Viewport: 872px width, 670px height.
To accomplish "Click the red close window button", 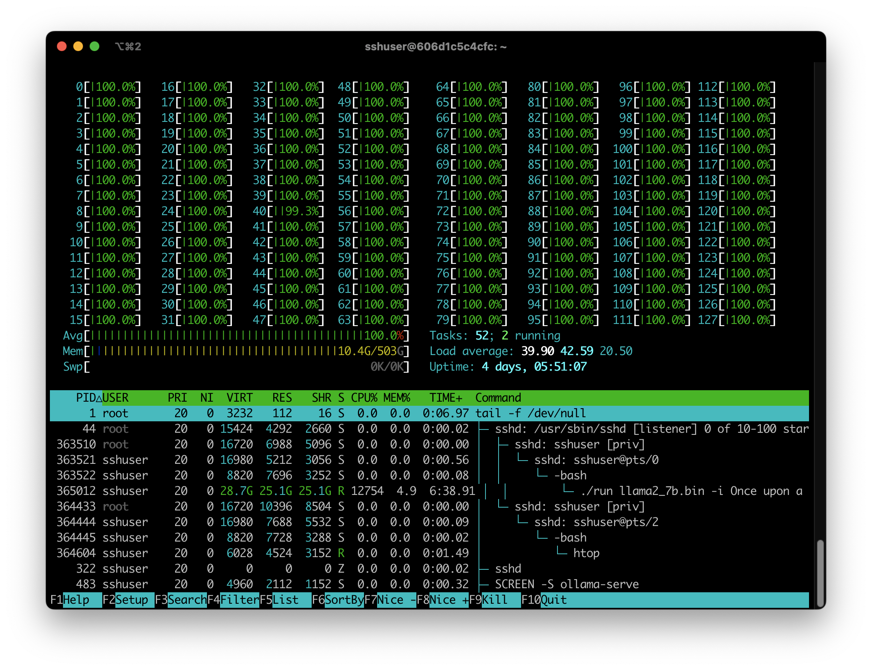I will pyautogui.click(x=62, y=46).
